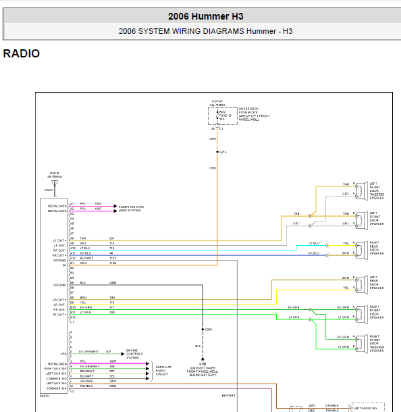
Task: Click the "B+" terminal label
Action: (64, 265)
